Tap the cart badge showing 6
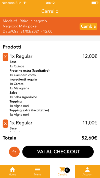100x178 pixels. point(67,170)
